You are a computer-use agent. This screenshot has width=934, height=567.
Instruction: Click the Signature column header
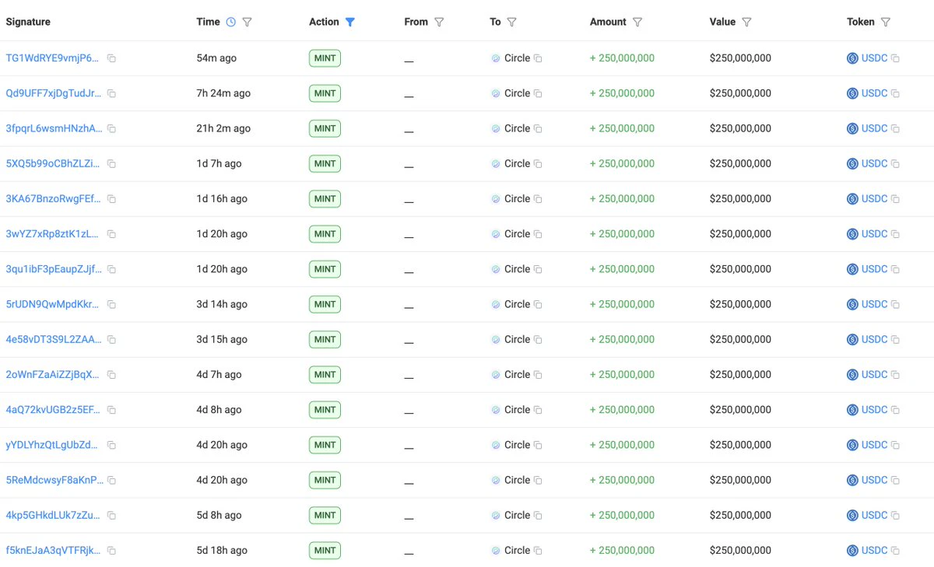(x=28, y=22)
